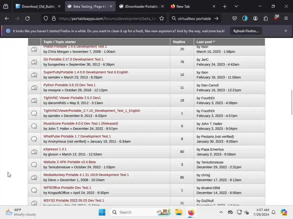Click topic icon beside WPSOffice Portable row
Viewport: 293px width, 219px height.
coord(34,190)
